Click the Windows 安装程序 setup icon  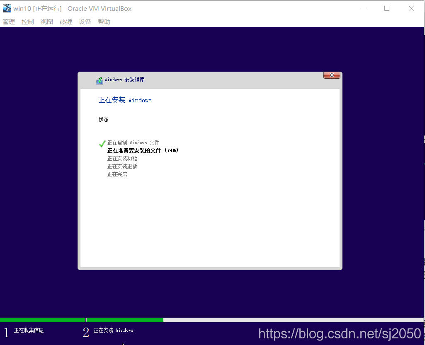click(x=100, y=80)
